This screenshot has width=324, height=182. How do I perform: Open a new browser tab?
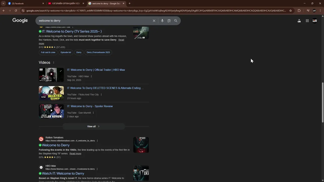[130, 4]
